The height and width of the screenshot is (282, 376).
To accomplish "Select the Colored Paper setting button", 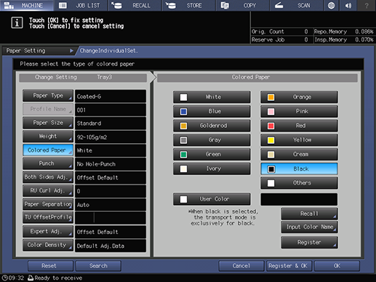I will (48, 150).
